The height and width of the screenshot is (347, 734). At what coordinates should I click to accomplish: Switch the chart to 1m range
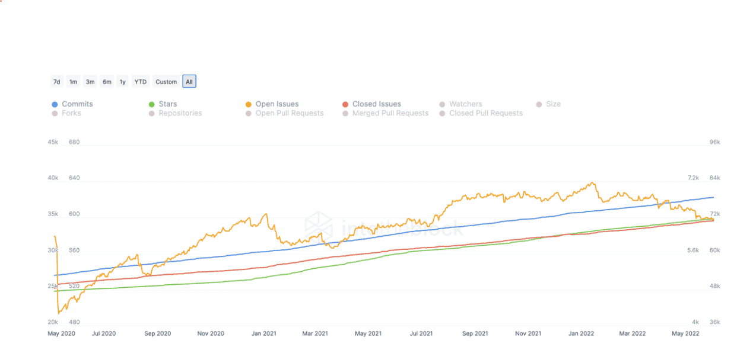pyautogui.click(x=73, y=82)
